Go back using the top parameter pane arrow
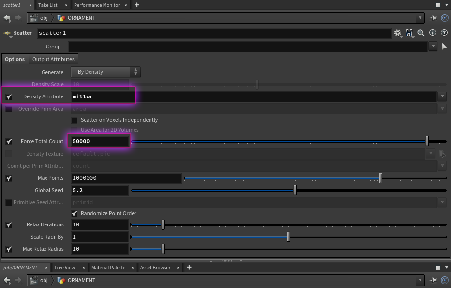This screenshot has width=451, height=288. tap(7, 18)
